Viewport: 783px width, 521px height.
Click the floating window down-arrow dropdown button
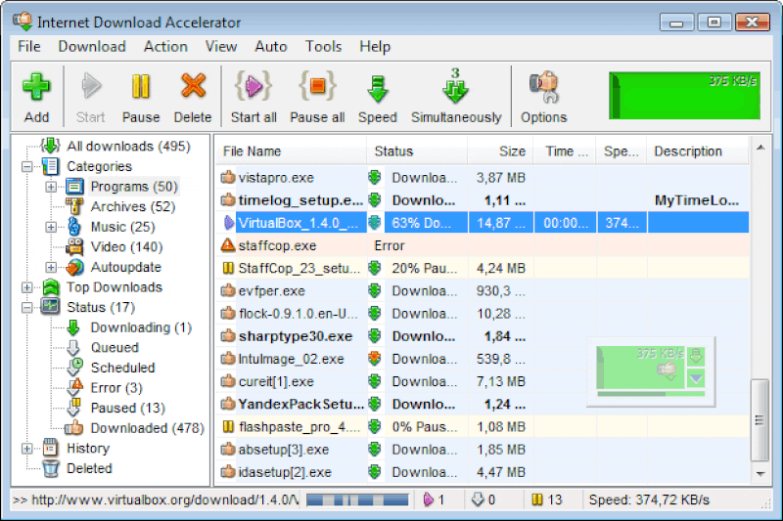tap(696, 379)
